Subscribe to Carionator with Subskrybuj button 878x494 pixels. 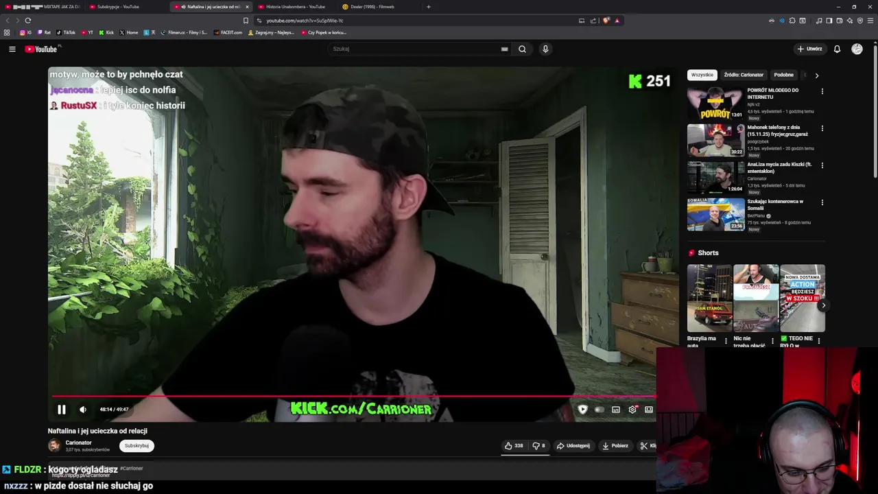click(x=137, y=446)
